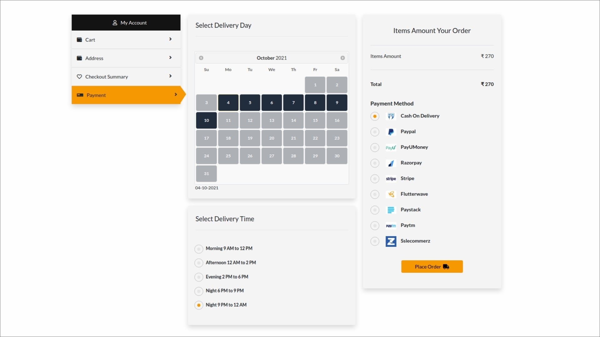
Task: Click the Razorpay logo icon
Action: pos(391,163)
